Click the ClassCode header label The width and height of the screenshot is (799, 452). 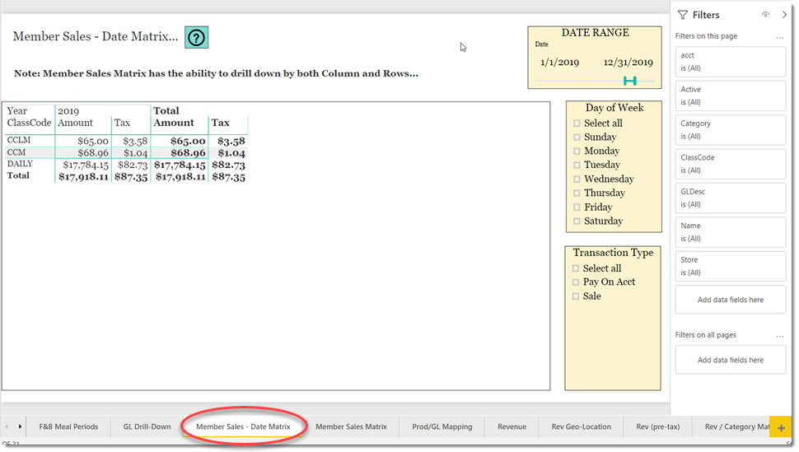click(29, 123)
